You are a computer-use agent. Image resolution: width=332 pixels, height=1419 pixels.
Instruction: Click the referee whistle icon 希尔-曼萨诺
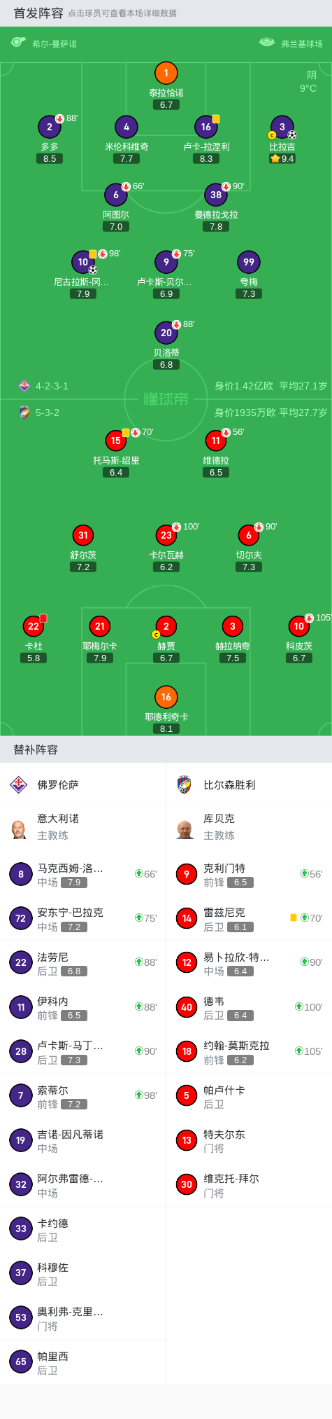click(x=18, y=43)
